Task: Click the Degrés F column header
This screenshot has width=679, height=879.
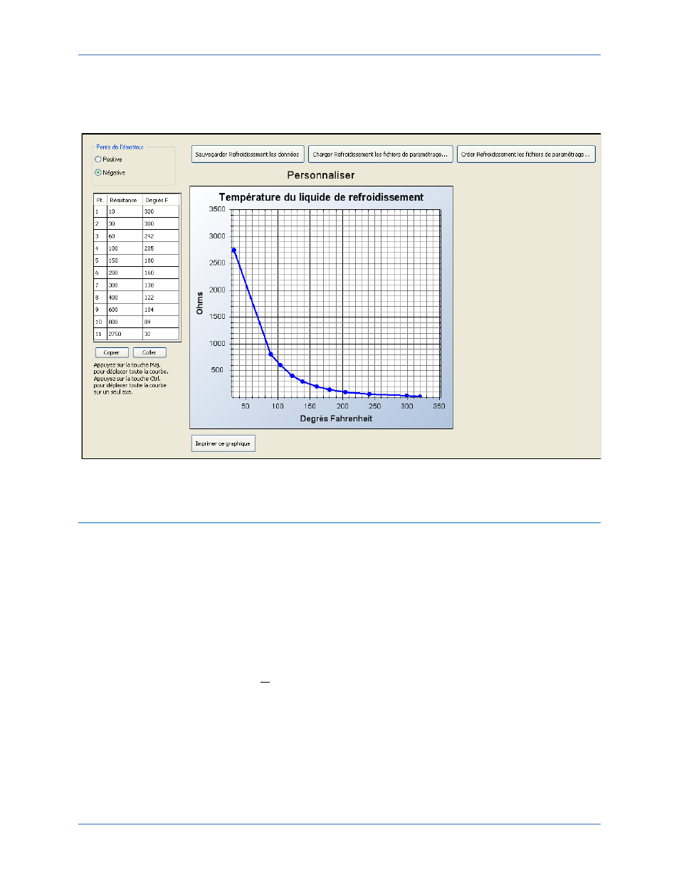Action: click(159, 200)
